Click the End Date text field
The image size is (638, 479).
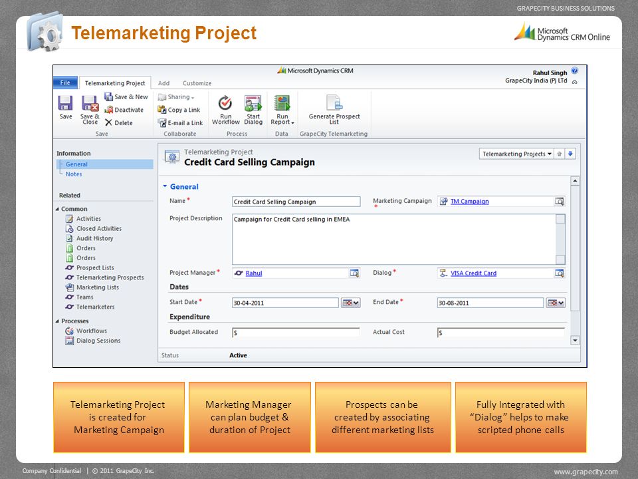click(490, 303)
